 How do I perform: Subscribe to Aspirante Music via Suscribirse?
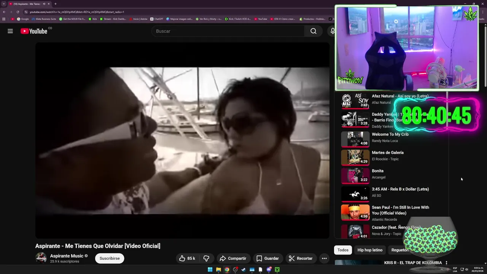110,258
